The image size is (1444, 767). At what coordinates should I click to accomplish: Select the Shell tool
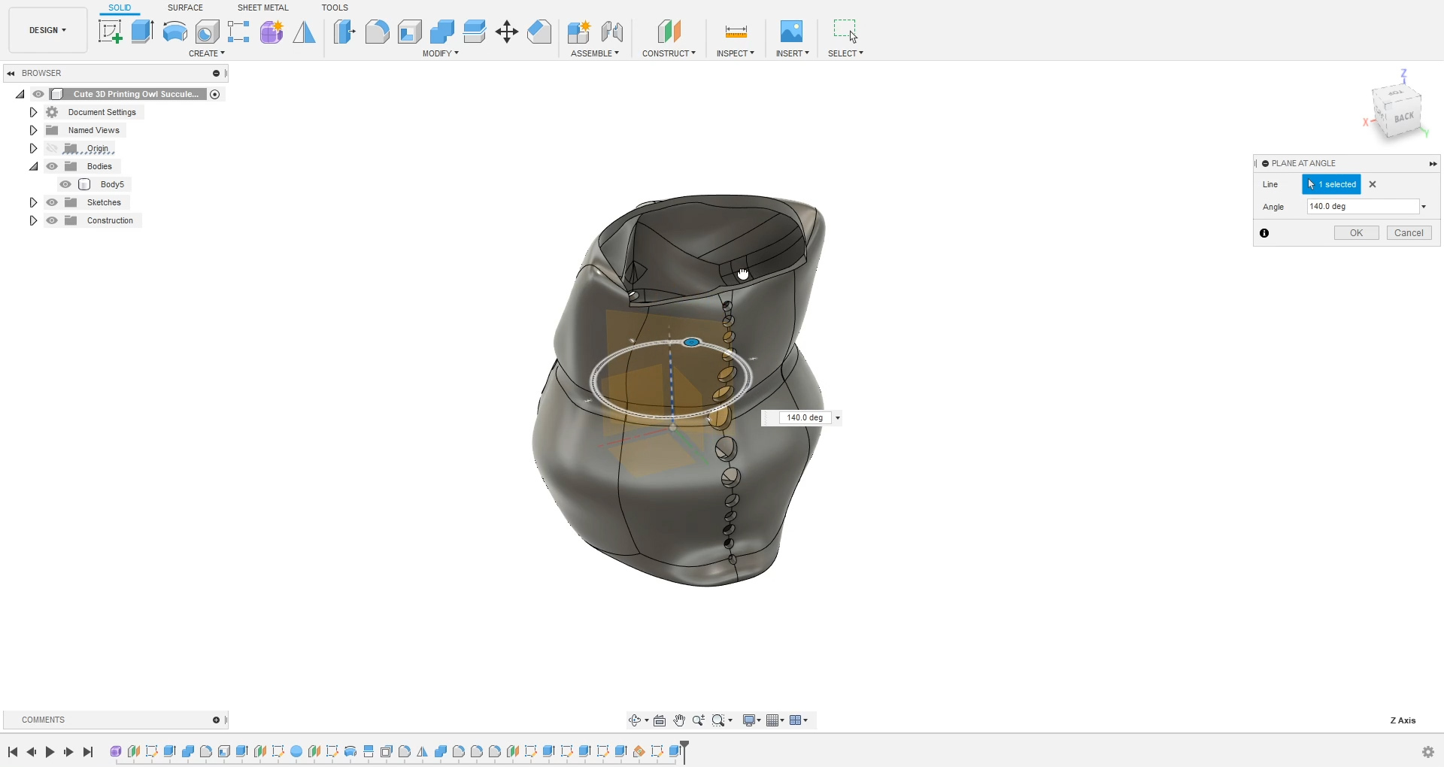pos(410,32)
